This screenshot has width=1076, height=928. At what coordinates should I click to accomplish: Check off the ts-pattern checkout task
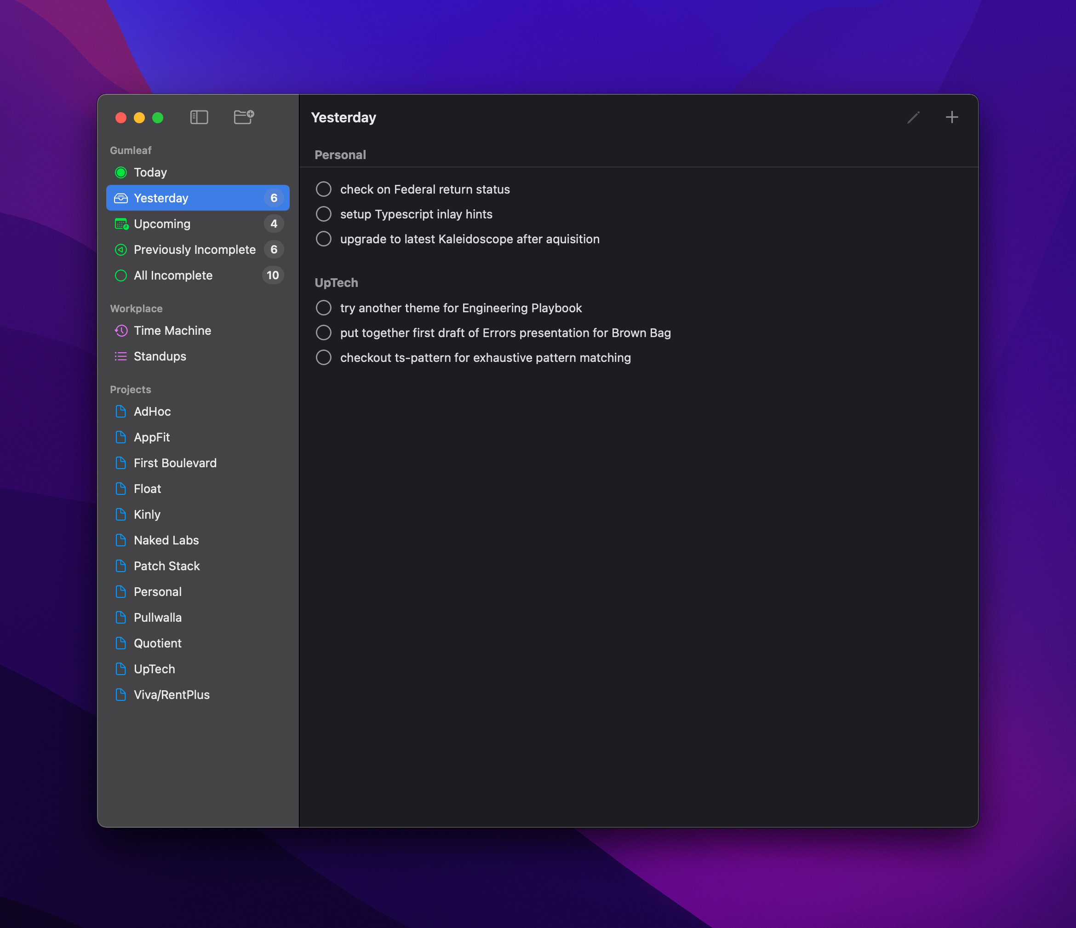tap(324, 358)
